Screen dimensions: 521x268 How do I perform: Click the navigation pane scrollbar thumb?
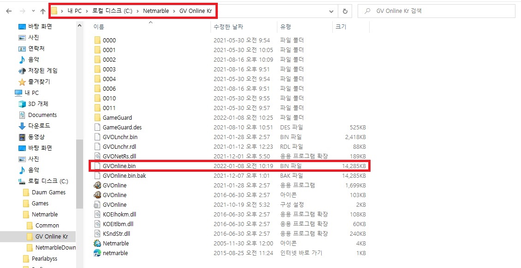[x=80, y=174]
